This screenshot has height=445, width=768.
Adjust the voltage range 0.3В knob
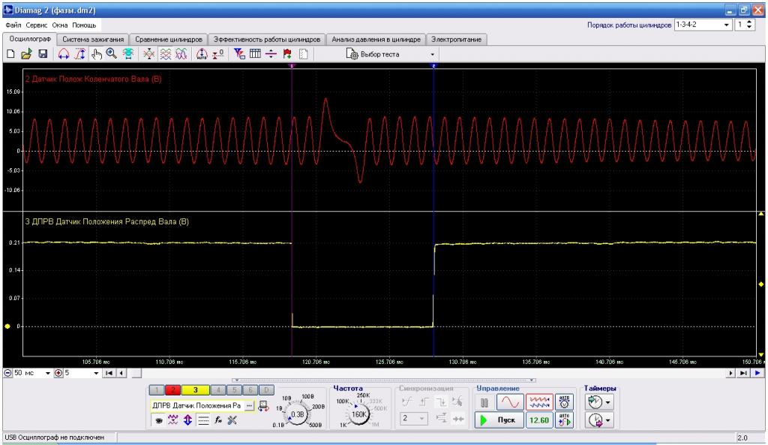298,414
